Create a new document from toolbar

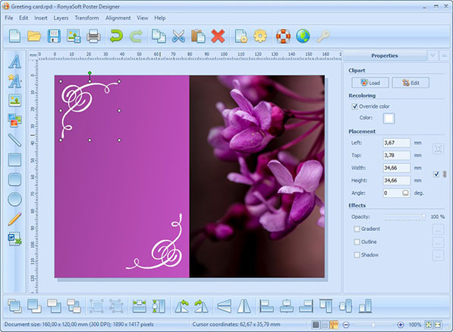coord(14,36)
